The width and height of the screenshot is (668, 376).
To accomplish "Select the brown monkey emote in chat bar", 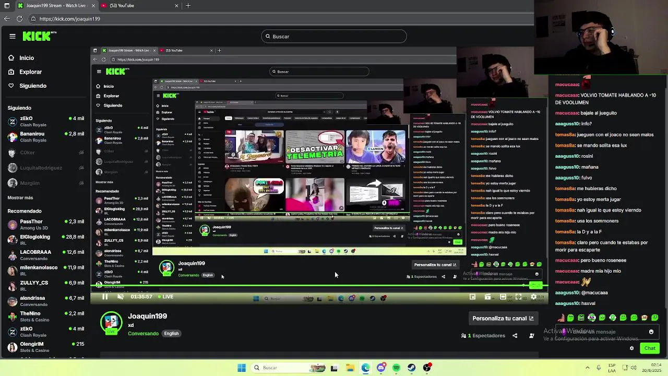I will pos(645,318).
